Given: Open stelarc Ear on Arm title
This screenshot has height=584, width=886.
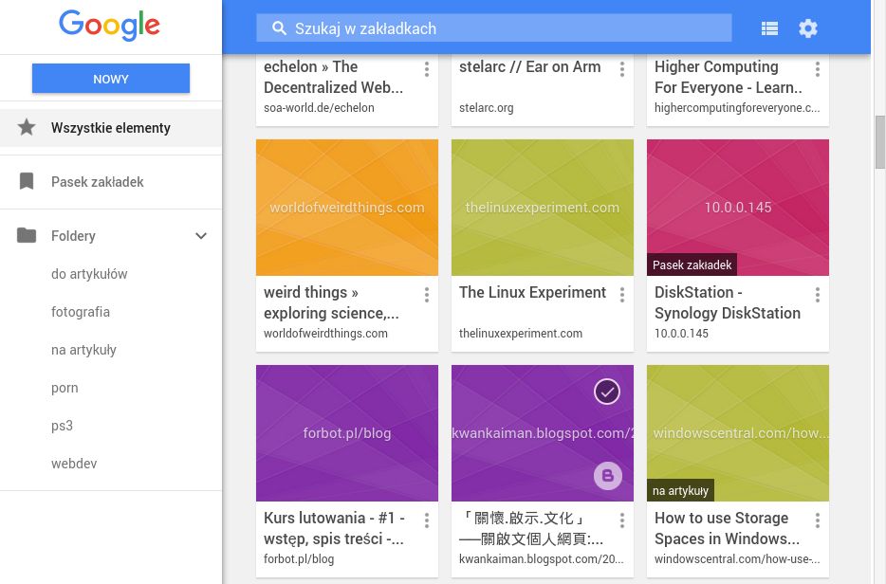Looking at the screenshot, I should click(529, 66).
